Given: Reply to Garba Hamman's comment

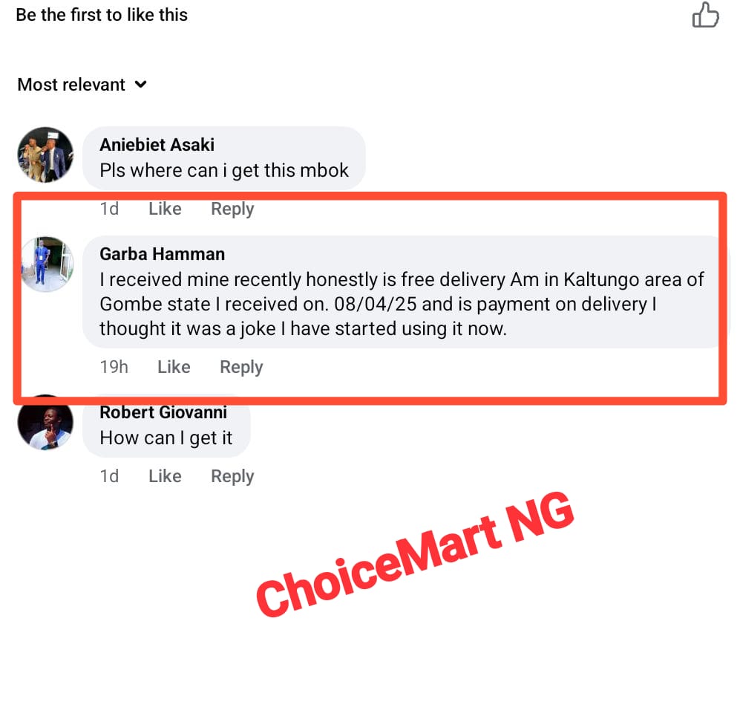Looking at the screenshot, I should pos(240,366).
